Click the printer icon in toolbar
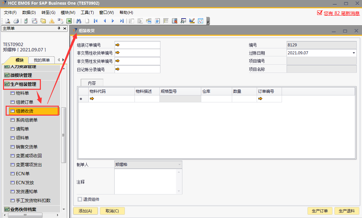This screenshot has width=362, height=218. click(x=16, y=21)
